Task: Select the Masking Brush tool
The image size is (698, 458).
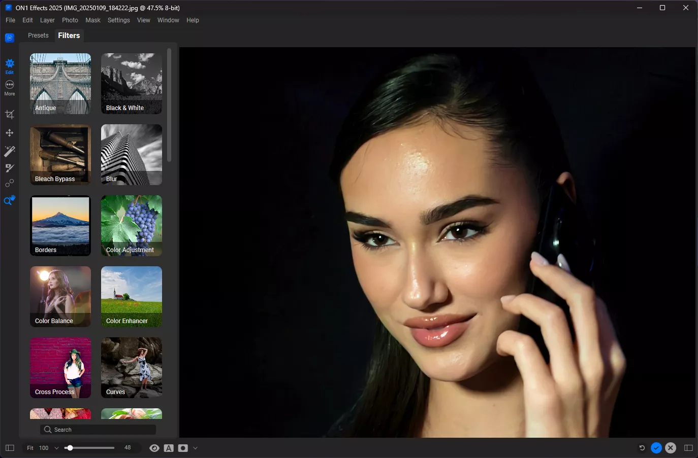Action: click(10, 168)
